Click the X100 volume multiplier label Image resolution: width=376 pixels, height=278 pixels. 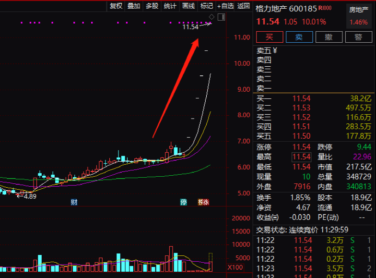235,267
